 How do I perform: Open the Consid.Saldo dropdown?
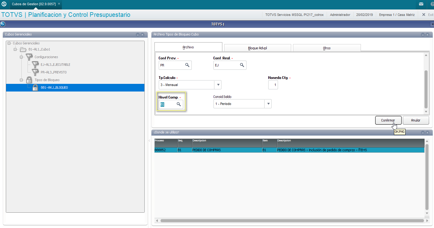point(268,104)
